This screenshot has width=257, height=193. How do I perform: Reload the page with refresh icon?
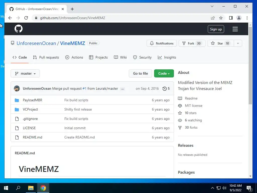point(26,18)
